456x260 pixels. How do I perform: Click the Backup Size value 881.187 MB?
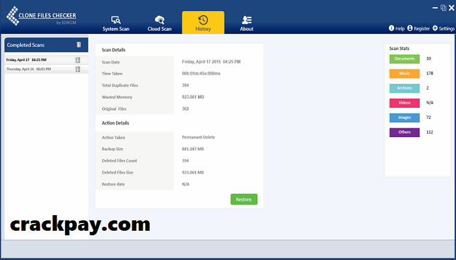(x=193, y=149)
